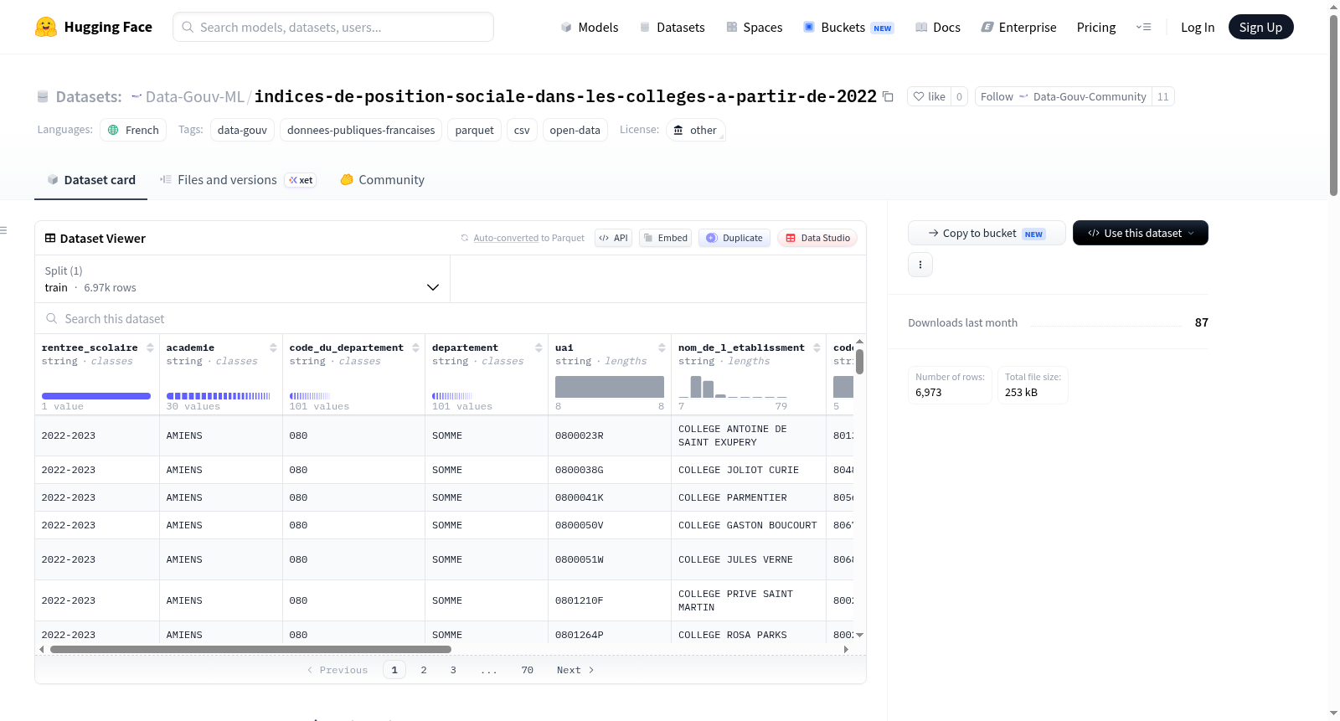The width and height of the screenshot is (1340, 721).
Task: Open the API button
Action: 613,238
